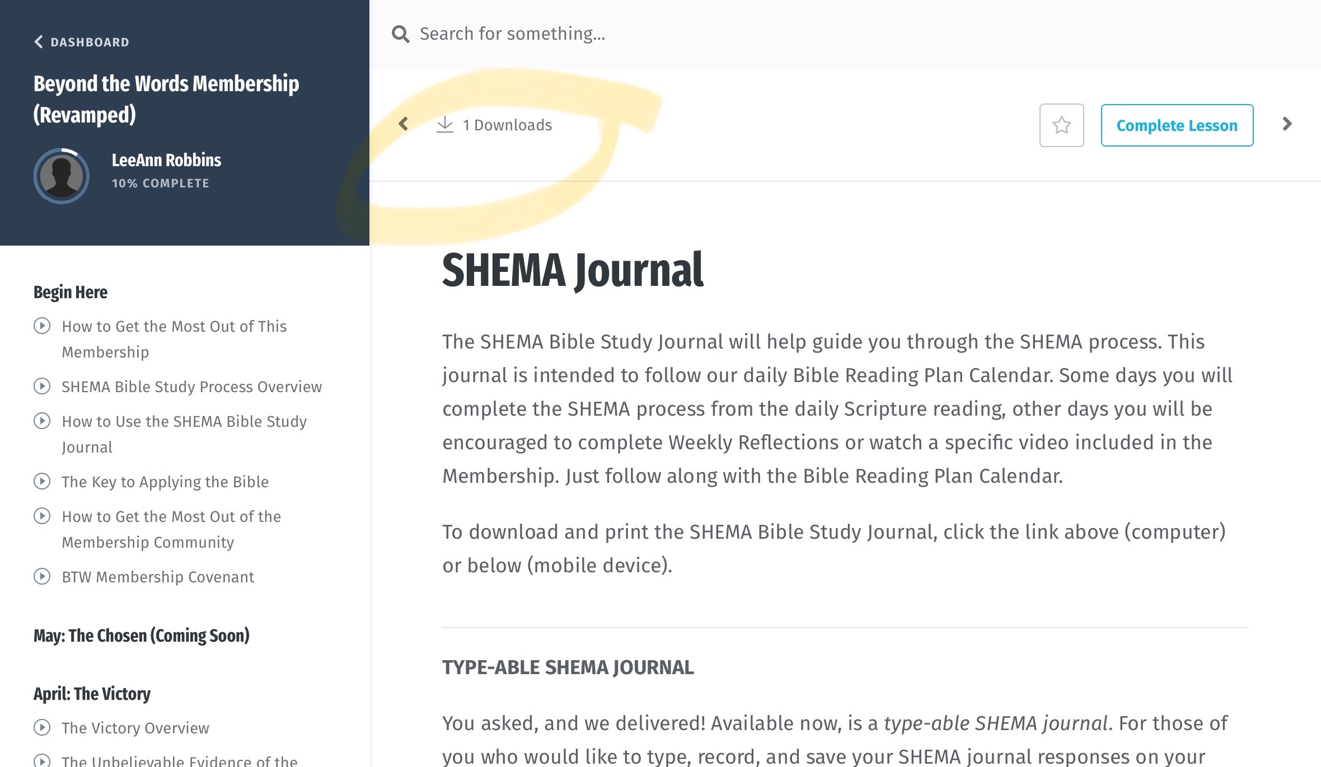Return to Dashboard via back link
The height and width of the screenshot is (767, 1321).
click(x=82, y=42)
